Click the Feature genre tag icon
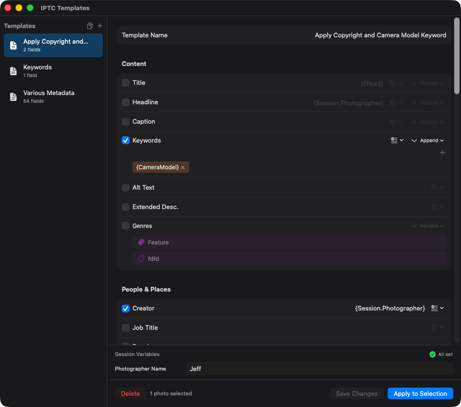The image size is (461, 407). point(141,242)
